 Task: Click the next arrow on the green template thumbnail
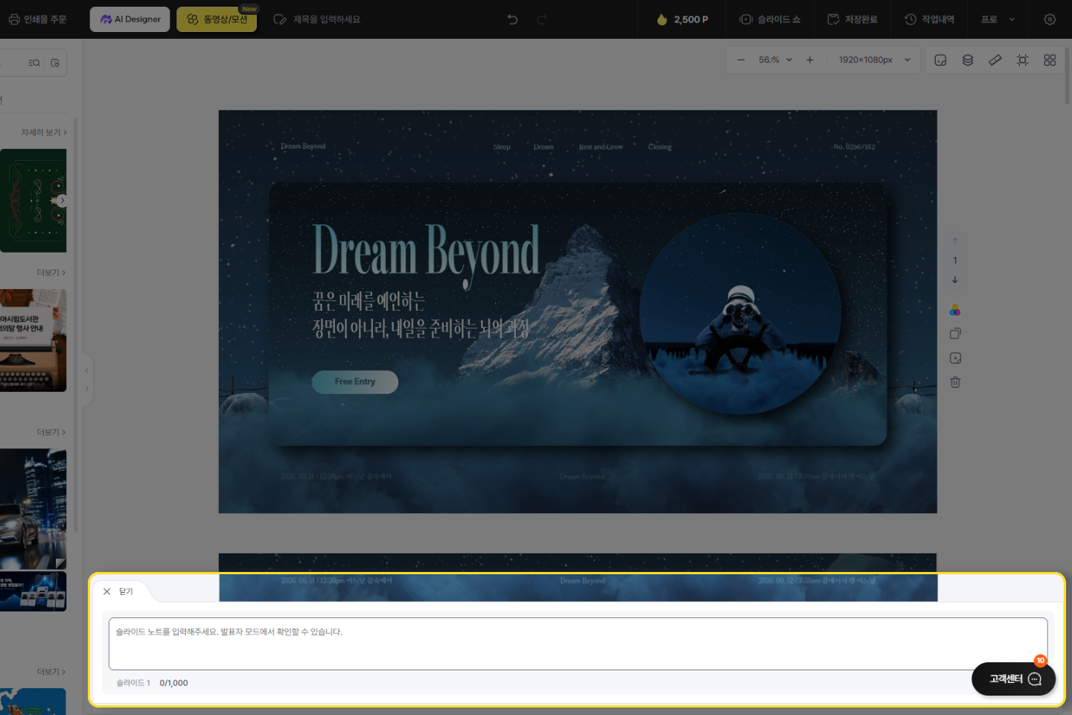[x=62, y=200]
